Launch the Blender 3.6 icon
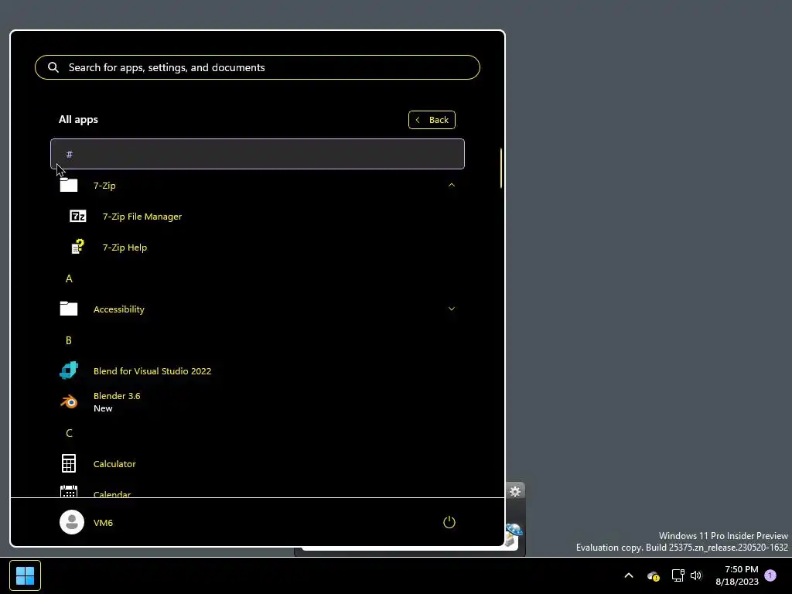The height and width of the screenshot is (594, 792). click(69, 401)
